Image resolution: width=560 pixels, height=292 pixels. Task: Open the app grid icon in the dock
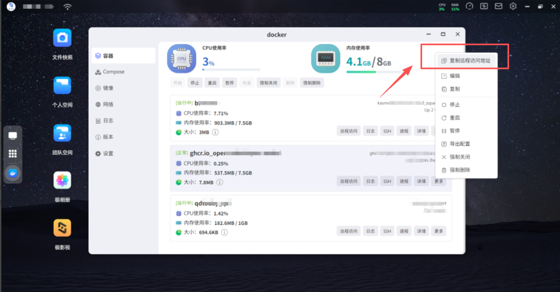pos(12,154)
